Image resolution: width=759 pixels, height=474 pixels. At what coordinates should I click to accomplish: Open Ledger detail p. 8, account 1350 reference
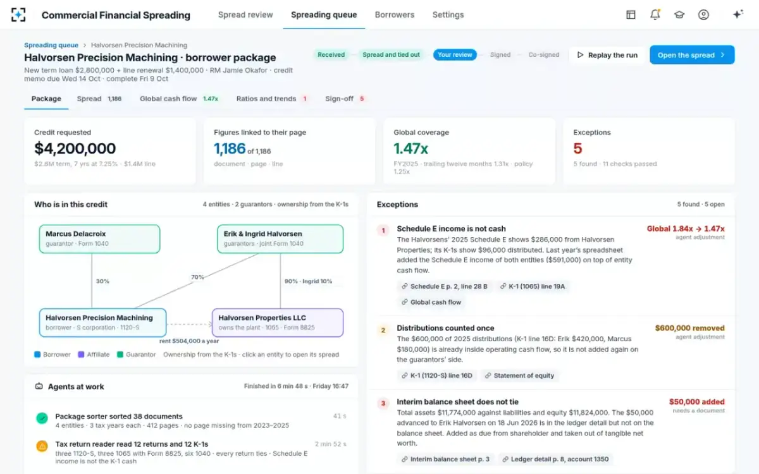[x=555, y=459]
